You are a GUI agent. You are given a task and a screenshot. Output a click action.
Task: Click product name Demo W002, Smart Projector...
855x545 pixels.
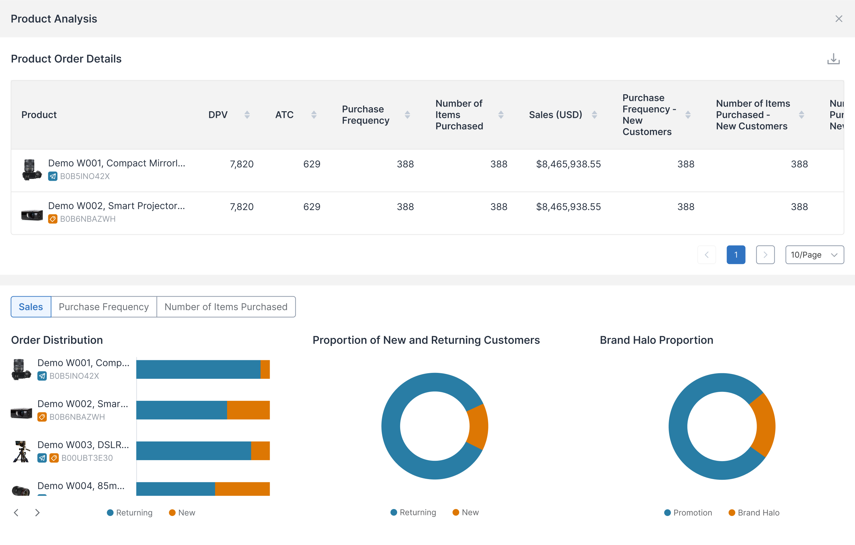tap(117, 206)
